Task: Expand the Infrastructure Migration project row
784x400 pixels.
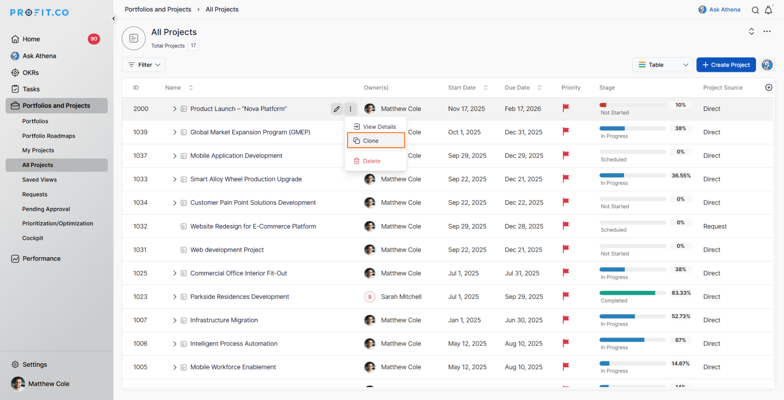Action: pyautogui.click(x=175, y=320)
